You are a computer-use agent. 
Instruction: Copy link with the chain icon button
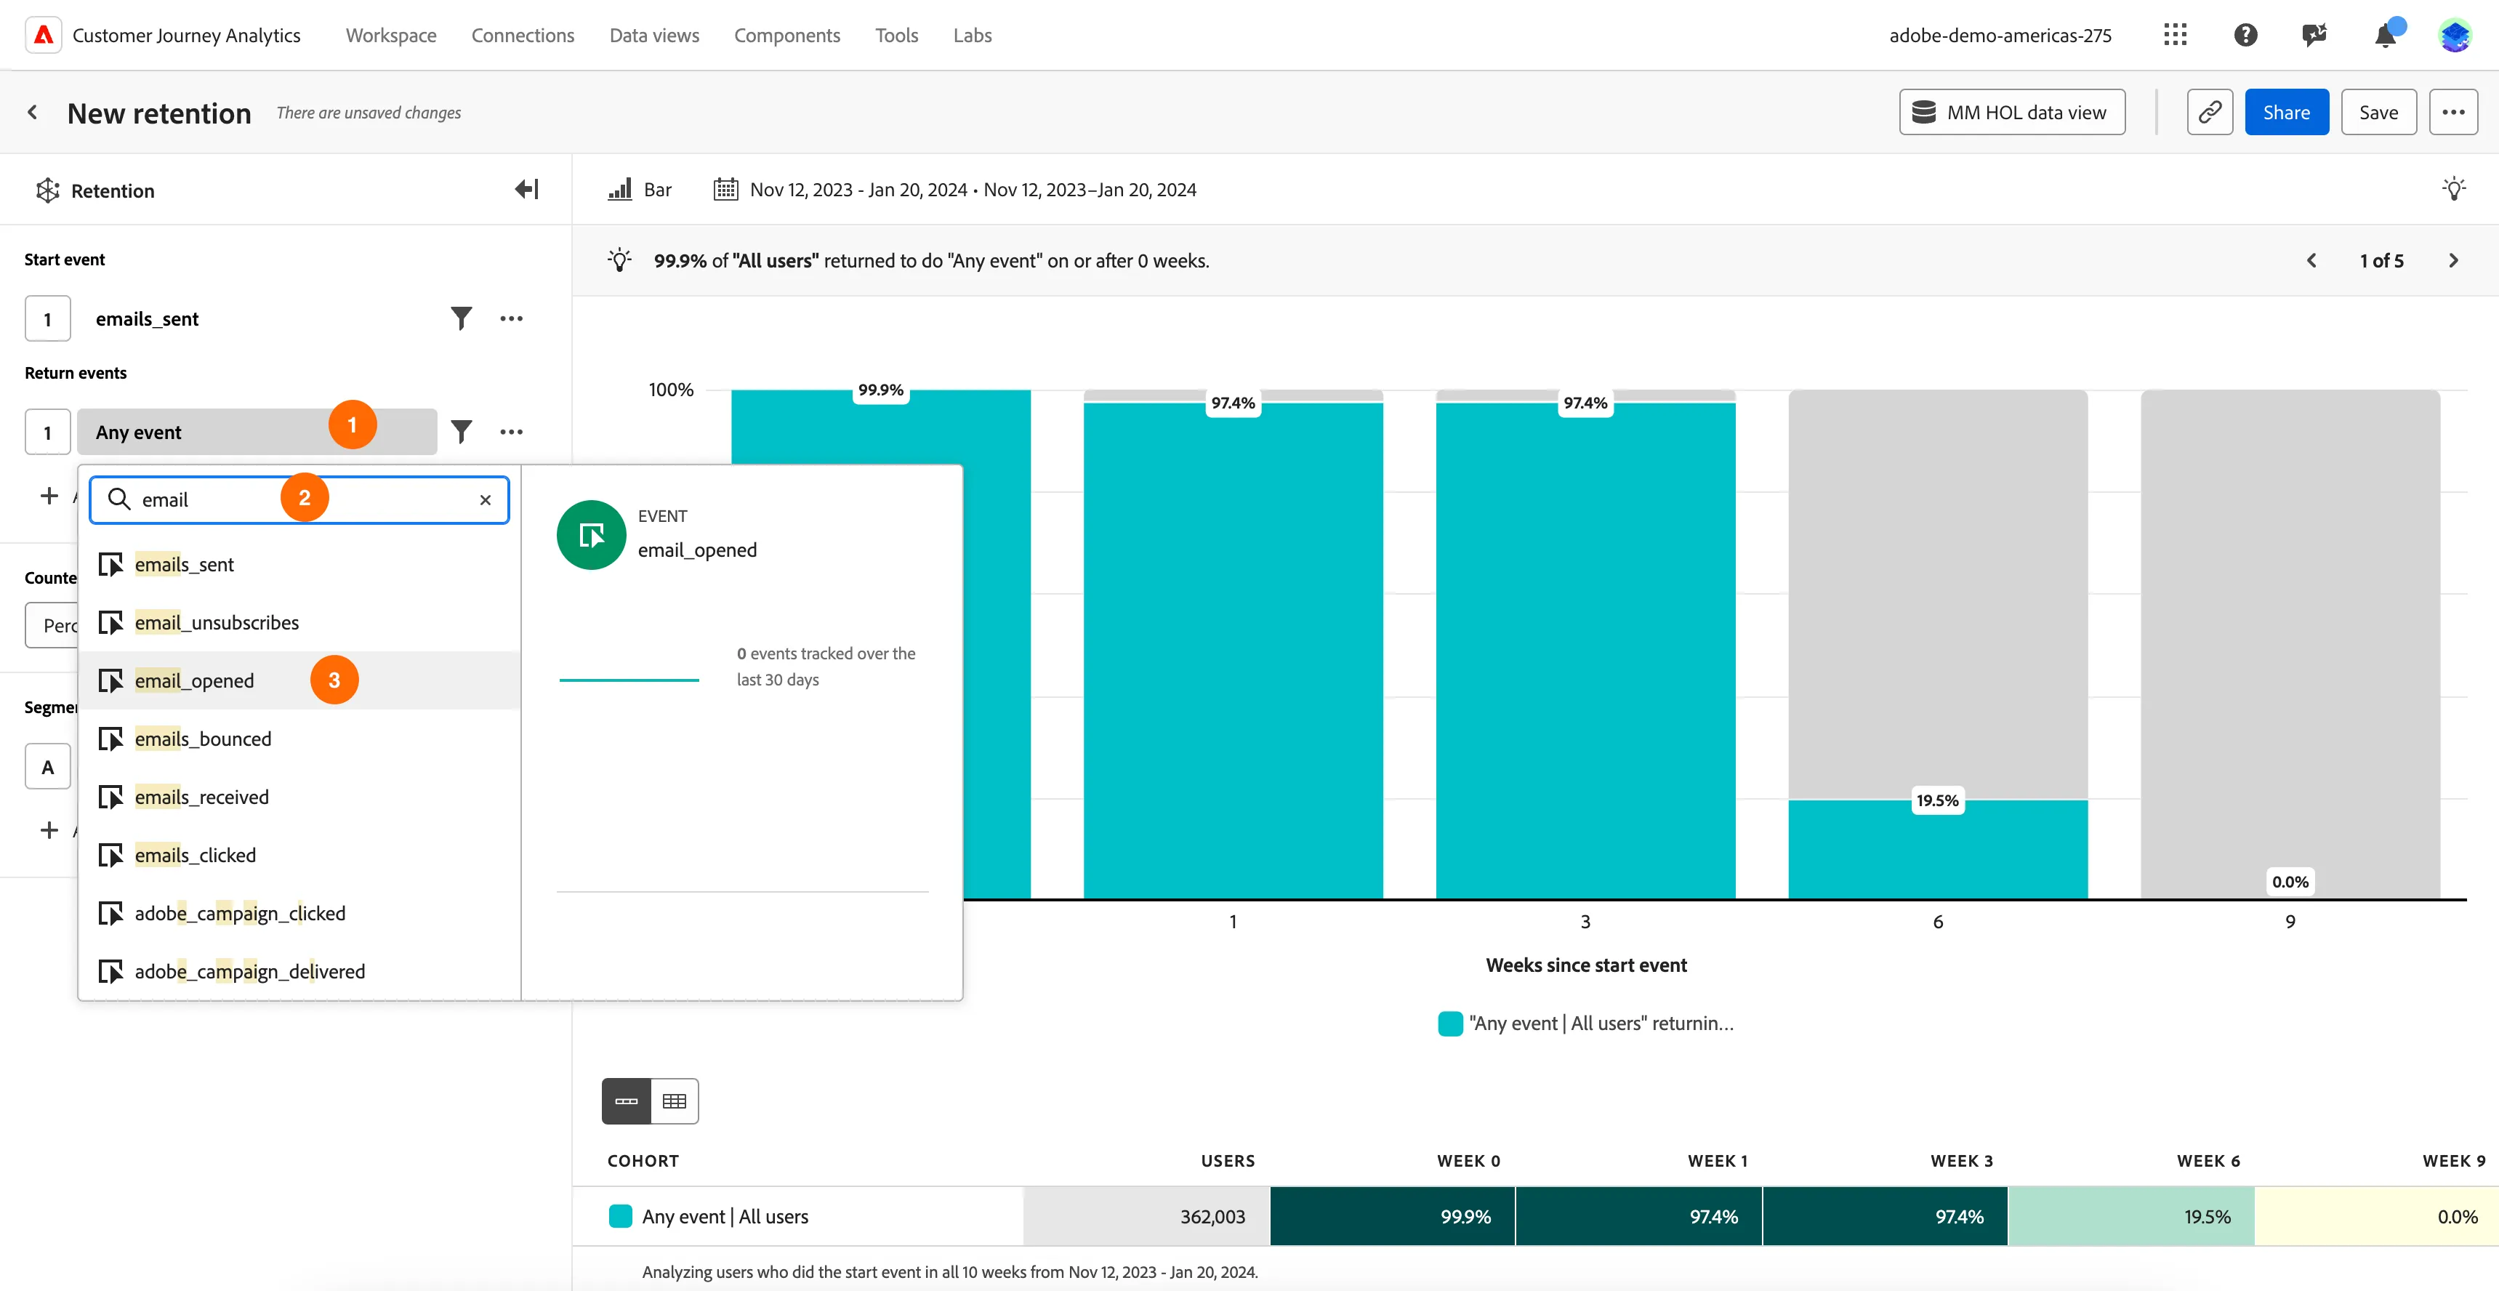[2210, 113]
